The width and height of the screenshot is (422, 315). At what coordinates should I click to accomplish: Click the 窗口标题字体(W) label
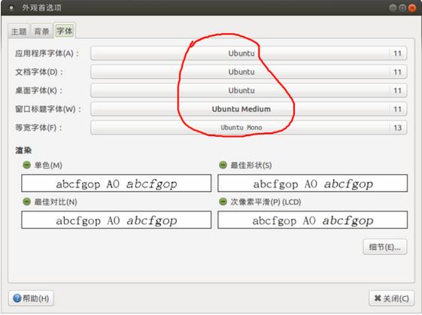[48, 109]
